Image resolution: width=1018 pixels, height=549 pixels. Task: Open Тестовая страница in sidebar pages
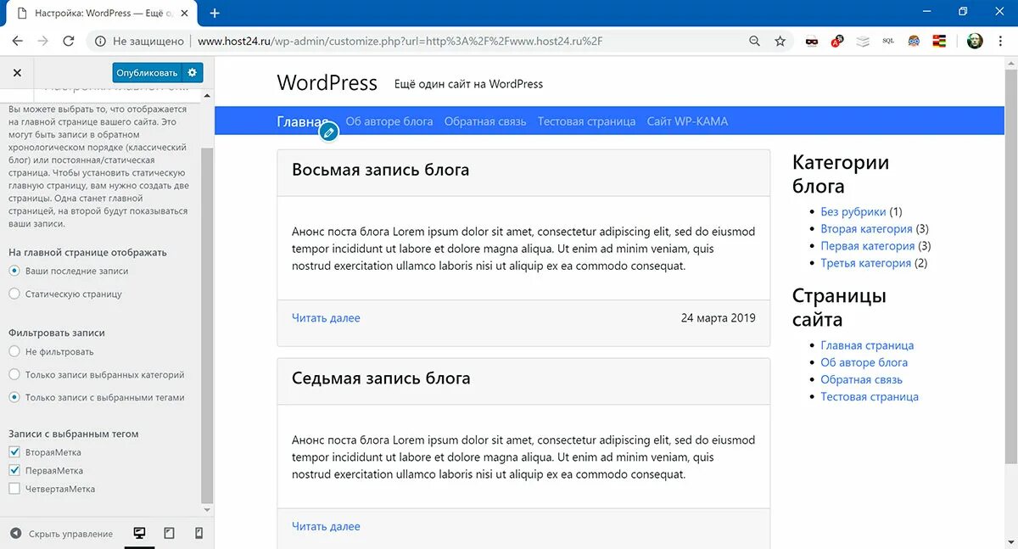[x=870, y=396]
